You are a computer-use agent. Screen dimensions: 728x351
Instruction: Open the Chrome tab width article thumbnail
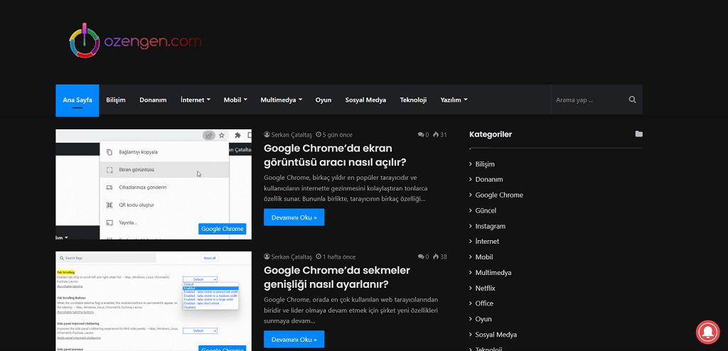[x=154, y=301]
